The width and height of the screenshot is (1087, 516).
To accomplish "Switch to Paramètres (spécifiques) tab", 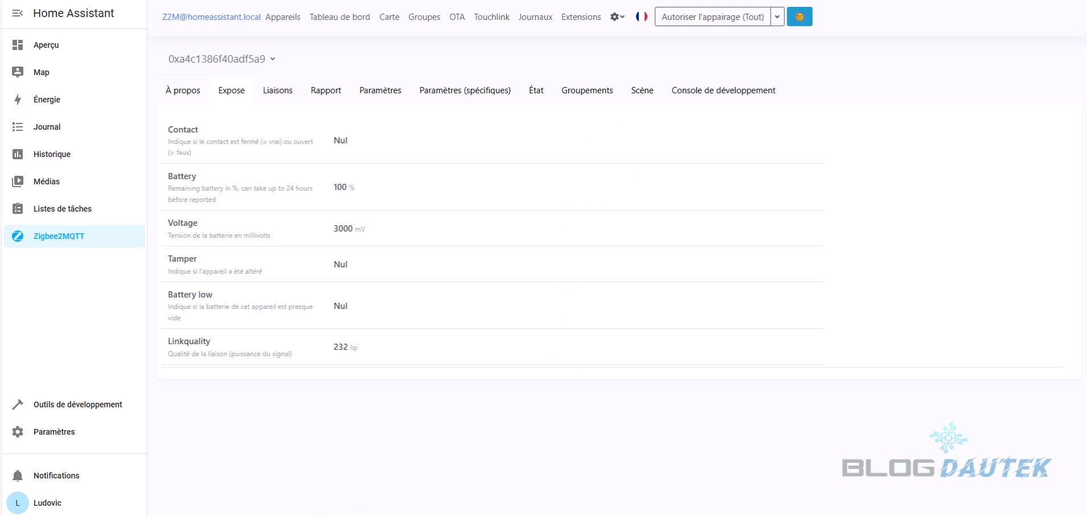I will click(x=465, y=90).
